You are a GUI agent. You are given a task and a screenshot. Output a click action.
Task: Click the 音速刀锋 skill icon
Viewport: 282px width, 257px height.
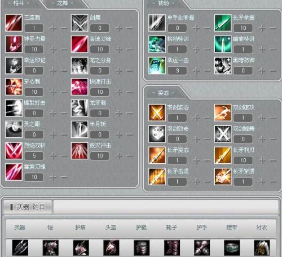tap(80, 44)
